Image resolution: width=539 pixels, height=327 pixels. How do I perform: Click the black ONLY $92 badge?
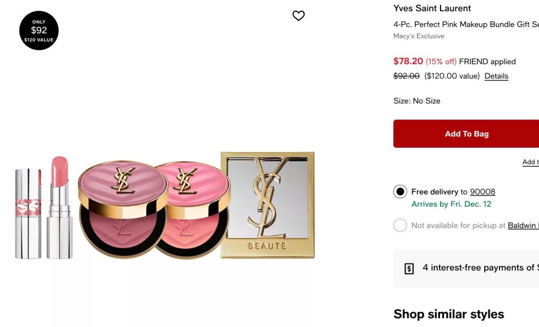coord(39,30)
